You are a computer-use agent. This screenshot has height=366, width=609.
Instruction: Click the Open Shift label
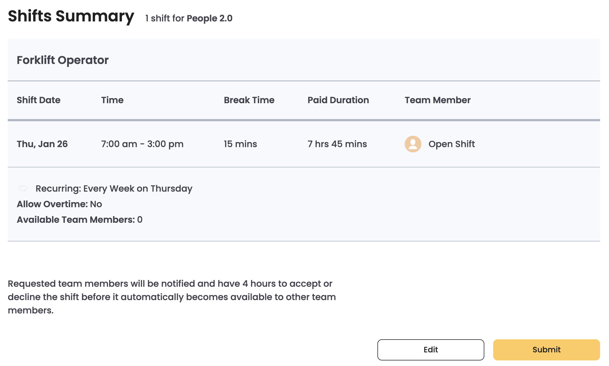(451, 144)
